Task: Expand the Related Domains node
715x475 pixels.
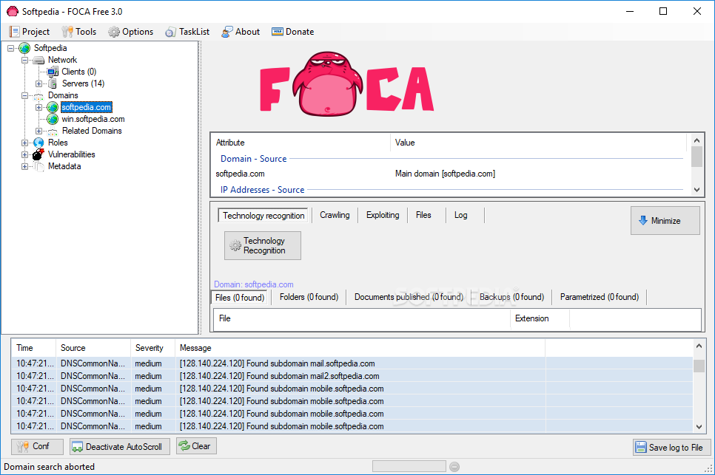Action: pyautogui.click(x=38, y=131)
